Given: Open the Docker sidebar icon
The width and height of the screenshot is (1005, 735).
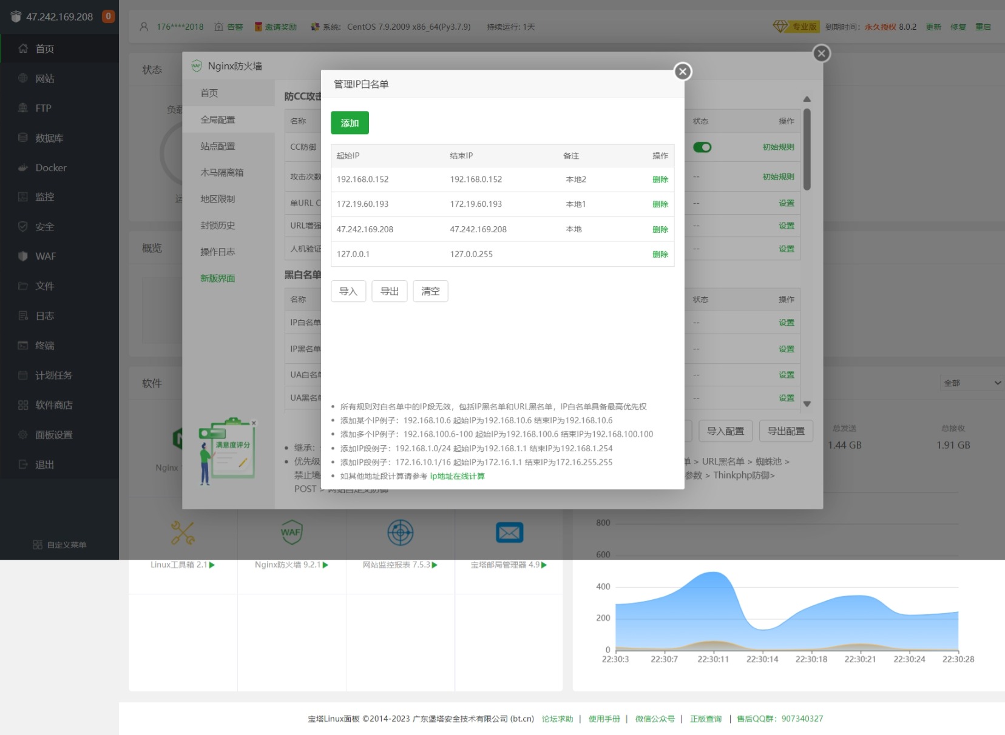Looking at the screenshot, I should pos(23,167).
